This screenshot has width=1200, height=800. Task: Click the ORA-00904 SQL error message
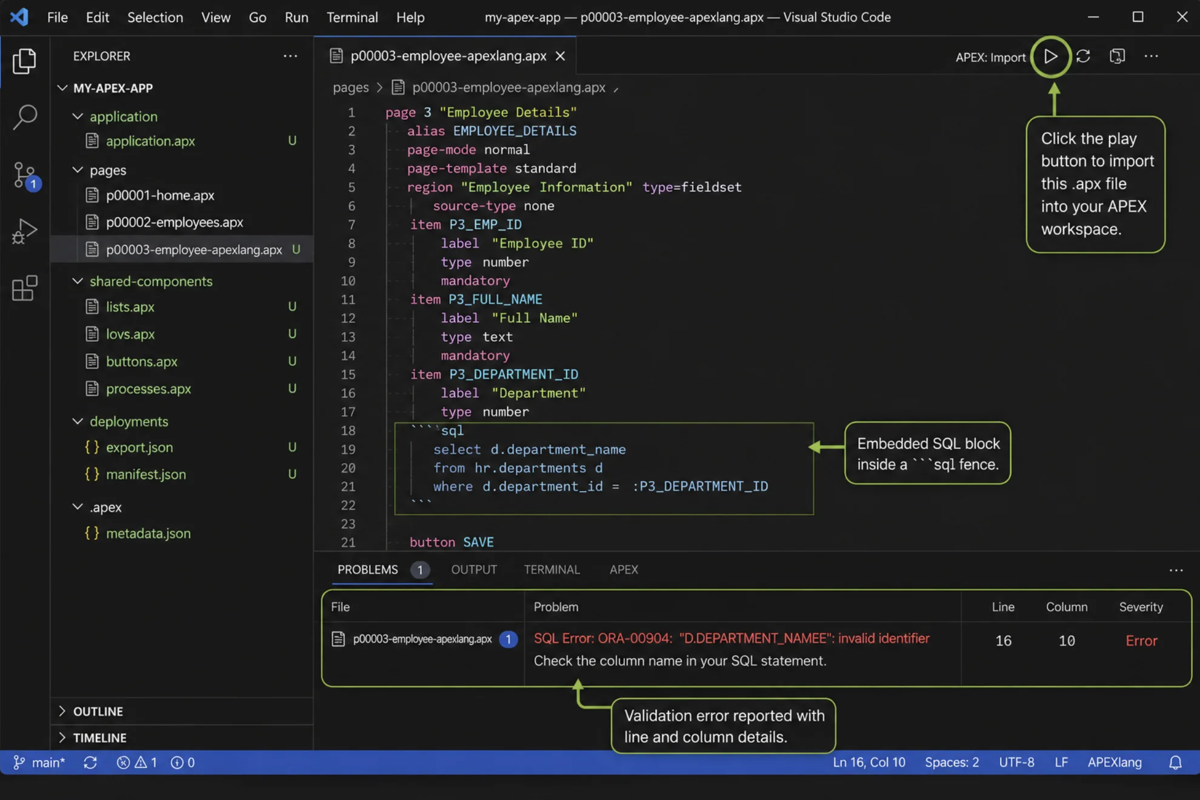(731, 638)
